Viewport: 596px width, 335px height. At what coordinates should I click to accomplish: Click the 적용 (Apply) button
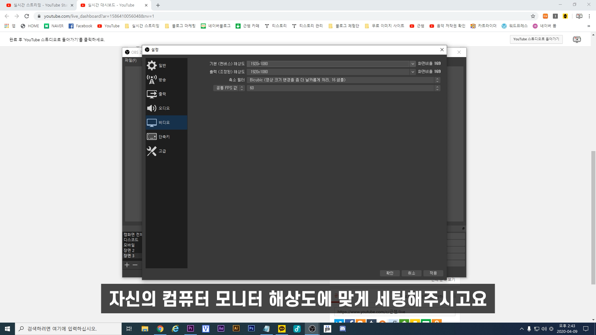tap(433, 273)
